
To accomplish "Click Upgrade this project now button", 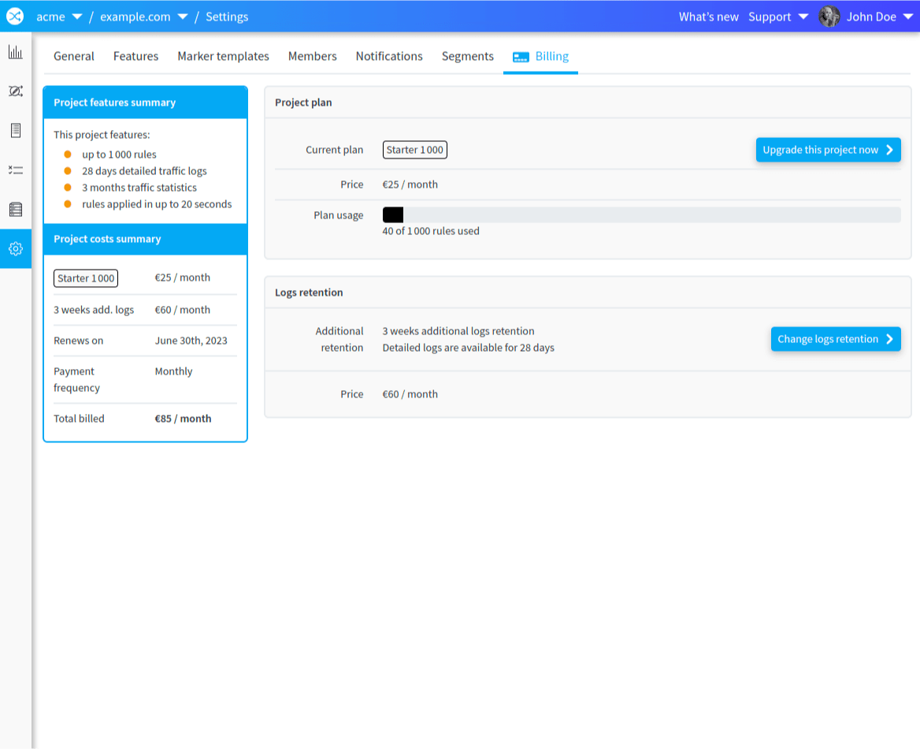I will point(828,150).
